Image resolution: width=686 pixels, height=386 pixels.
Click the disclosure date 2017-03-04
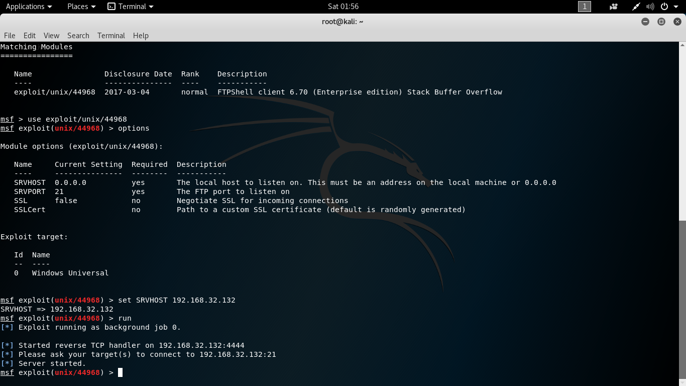coord(127,92)
